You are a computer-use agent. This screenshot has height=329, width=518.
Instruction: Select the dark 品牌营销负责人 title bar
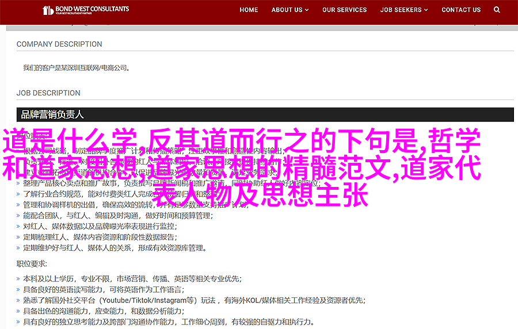[x=265, y=114]
